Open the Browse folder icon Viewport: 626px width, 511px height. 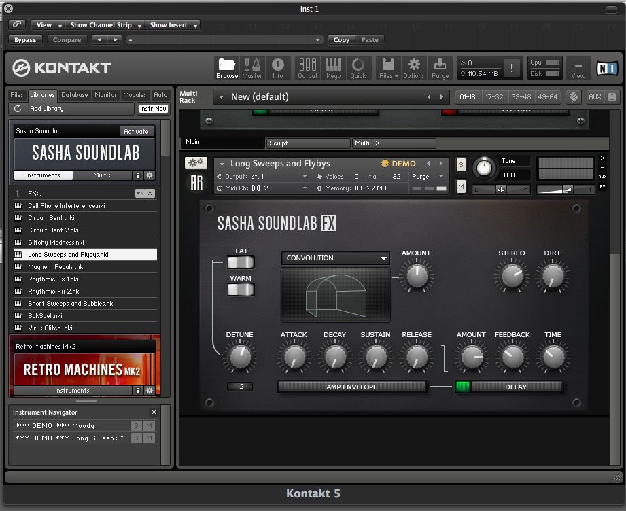[x=227, y=68]
